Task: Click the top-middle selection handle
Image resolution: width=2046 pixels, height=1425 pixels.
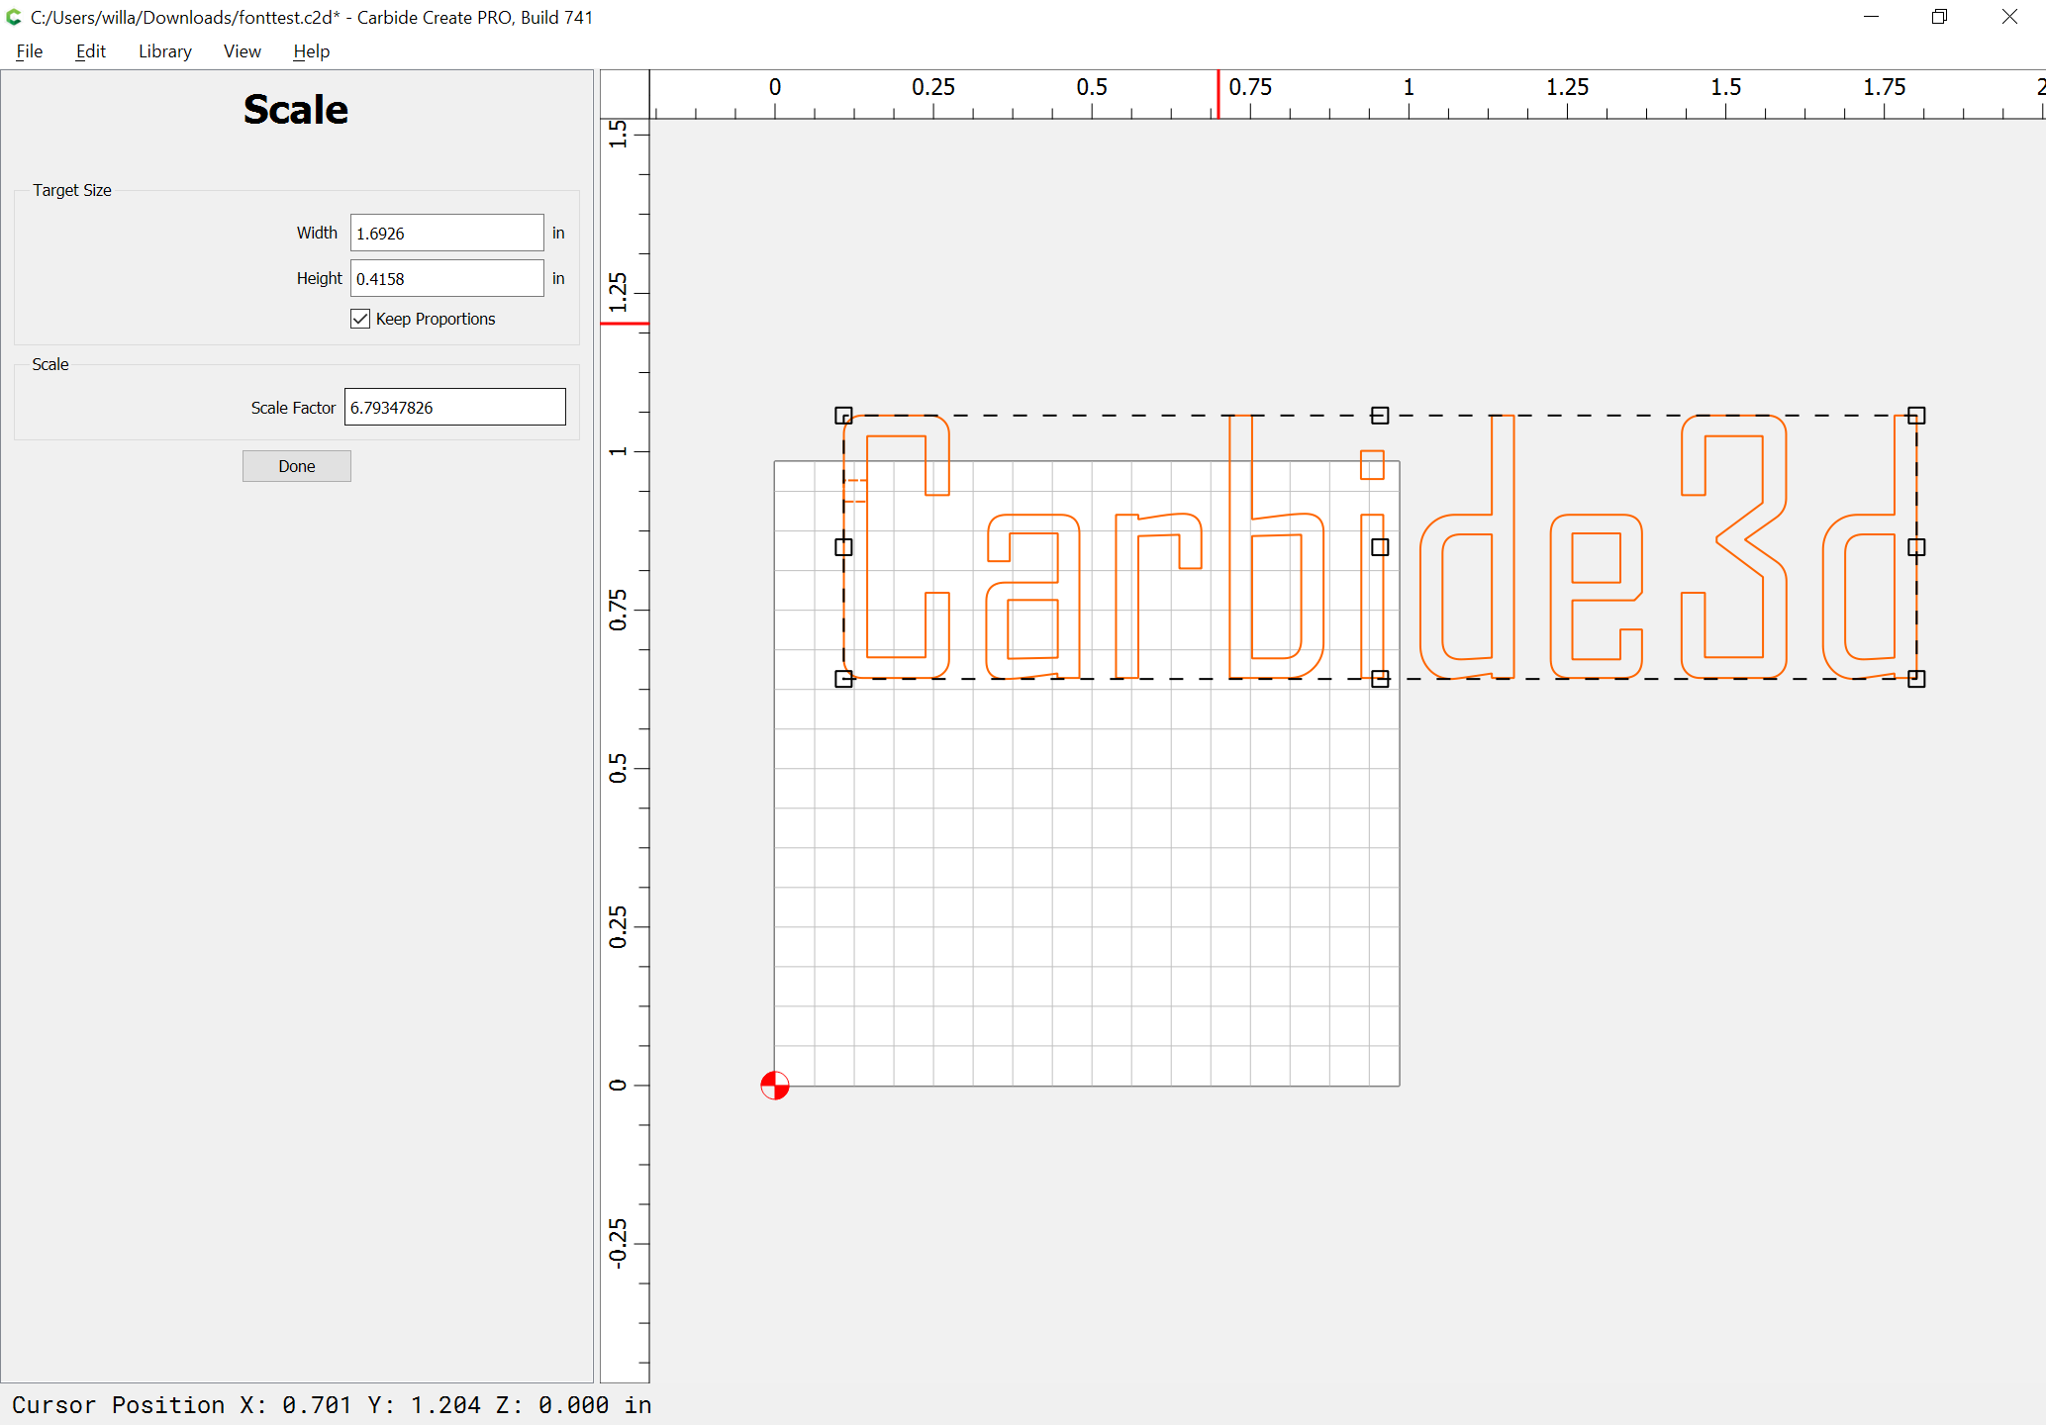Action: click(x=1380, y=416)
